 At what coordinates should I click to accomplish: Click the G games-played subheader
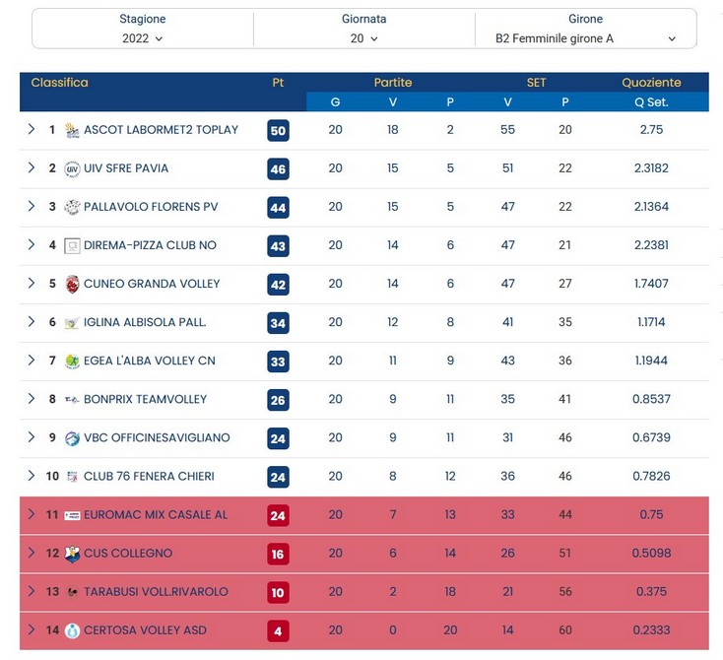coord(335,101)
